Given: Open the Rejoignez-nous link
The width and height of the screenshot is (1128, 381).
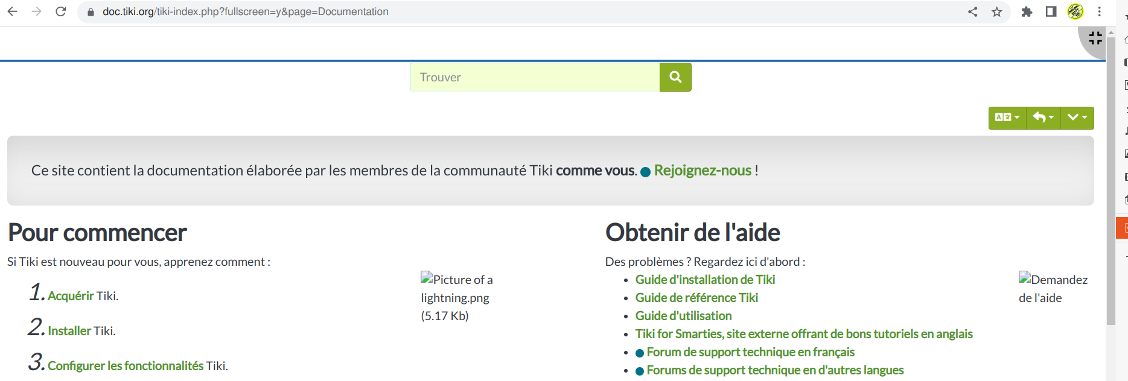Looking at the screenshot, I should point(703,171).
